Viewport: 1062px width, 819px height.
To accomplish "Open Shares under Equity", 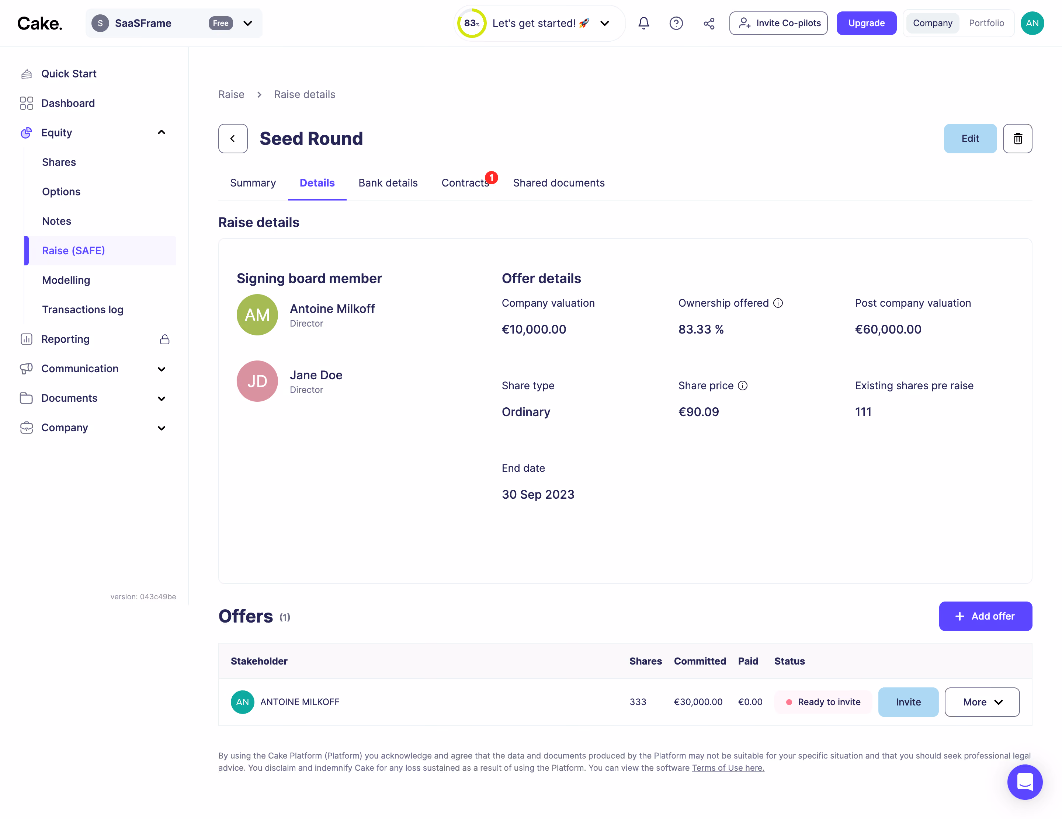I will click(59, 162).
